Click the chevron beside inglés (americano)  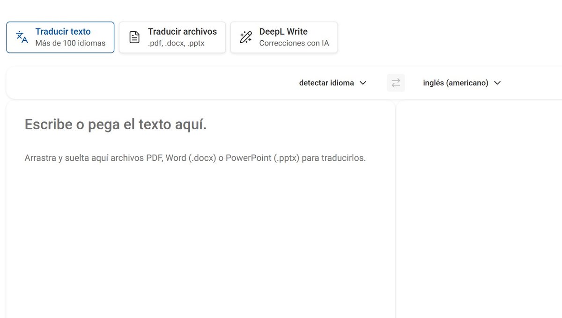[x=497, y=83]
